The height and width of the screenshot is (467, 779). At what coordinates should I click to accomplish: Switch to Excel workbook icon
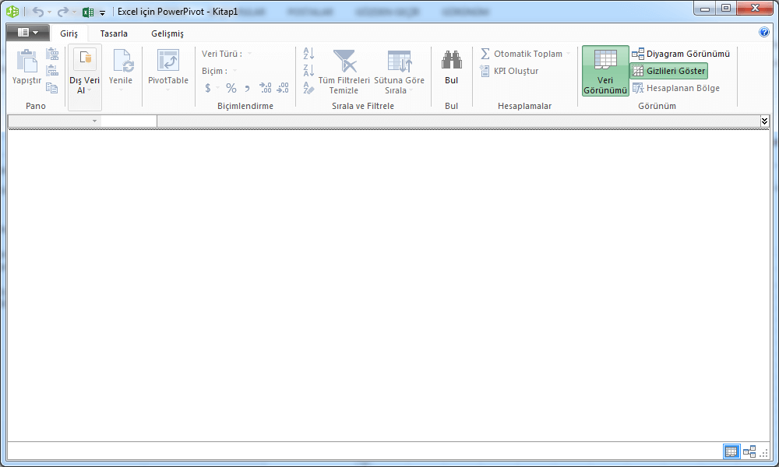(88, 12)
